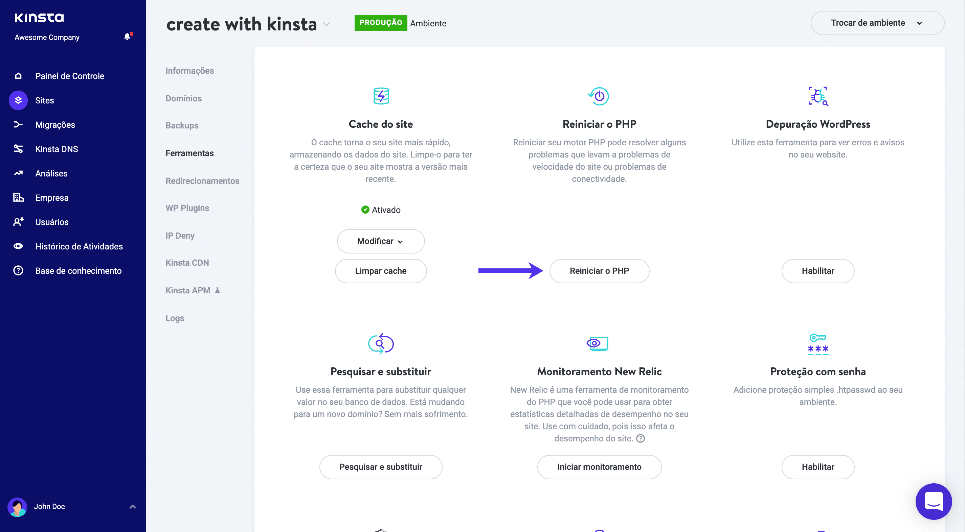Screen dimensions: 965x532
Task: Click the Histórico de Atividades eye icon
Action: click(x=18, y=246)
